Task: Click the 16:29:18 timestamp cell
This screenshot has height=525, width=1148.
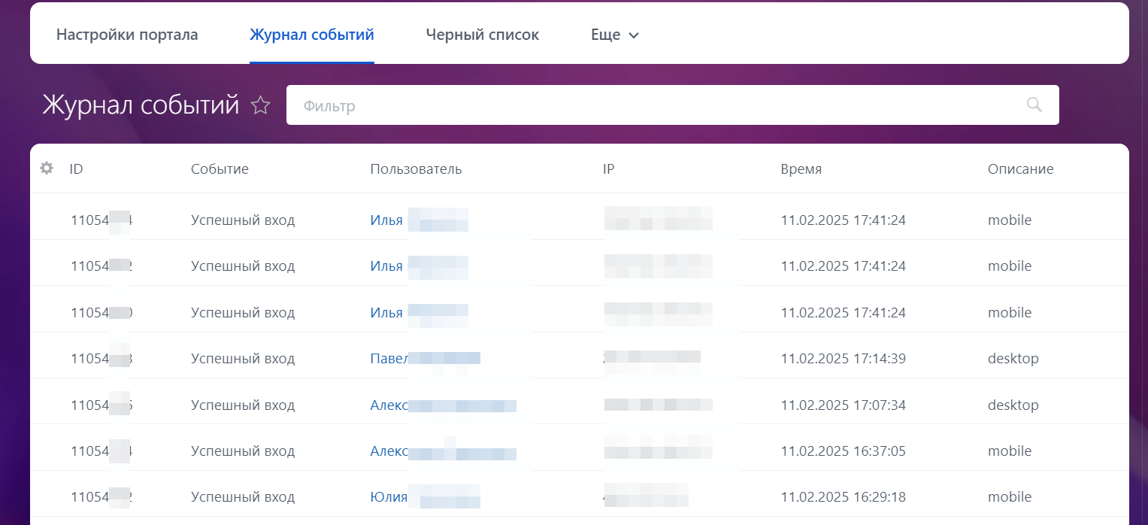Action: 843,497
